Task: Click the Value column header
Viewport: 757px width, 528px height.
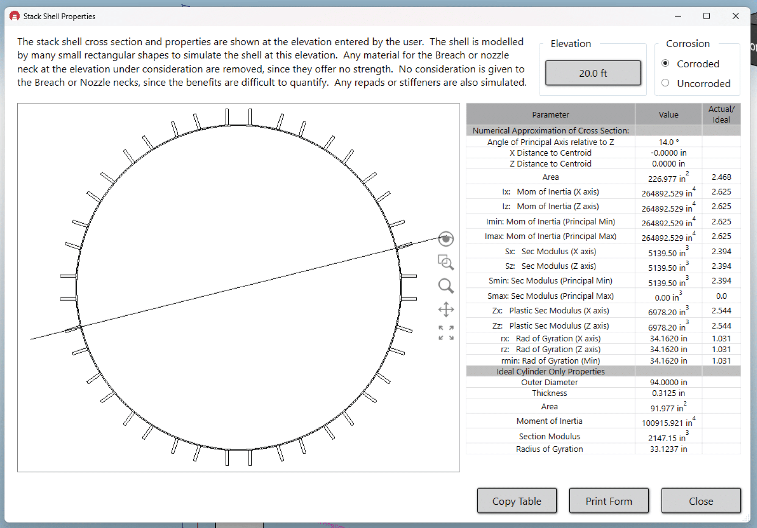Action: [x=668, y=114]
